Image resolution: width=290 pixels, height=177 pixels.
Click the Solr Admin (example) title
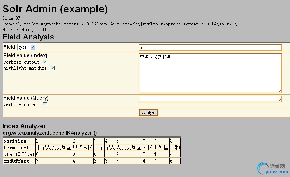(55, 9)
